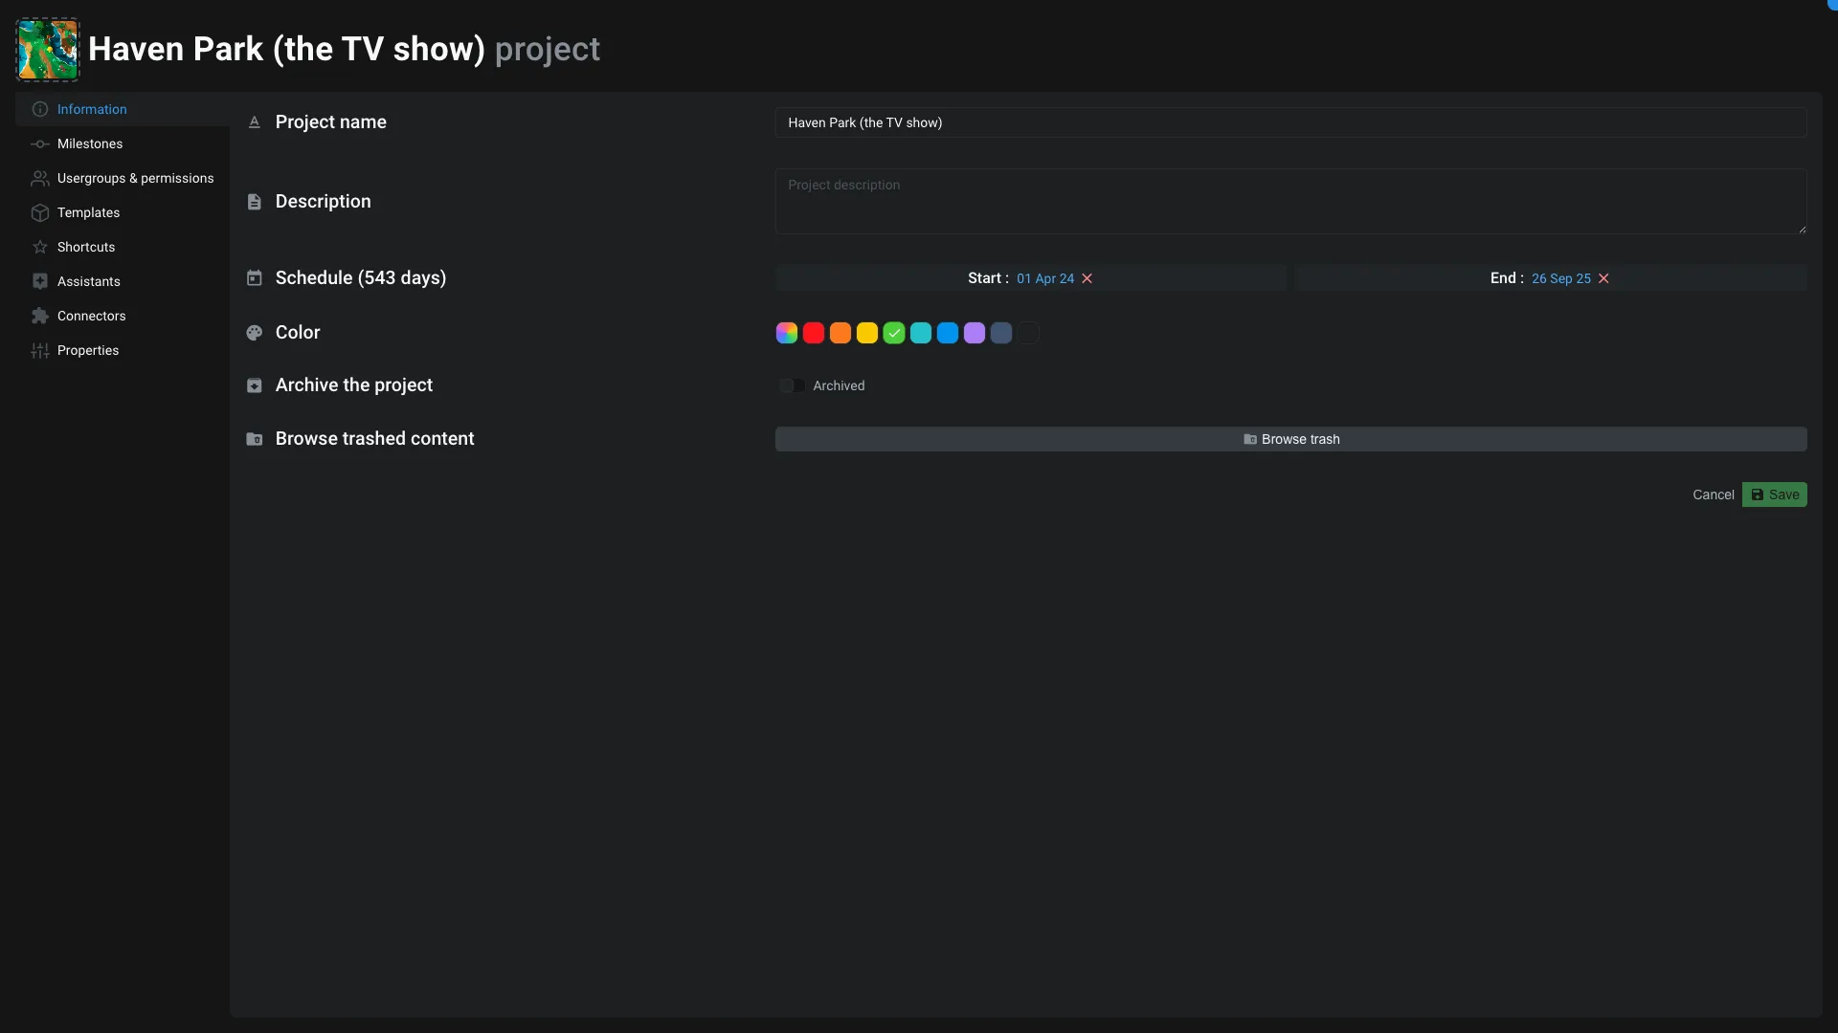Select the green color swatch

[x=893, y=333]
